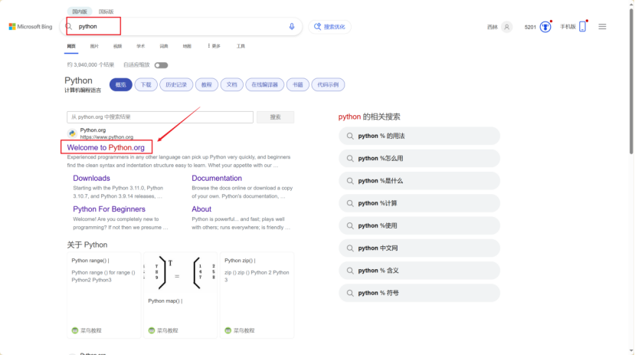Toggle the 自适应缩放 switch
635x355 pixels.
tap(161, 65)
